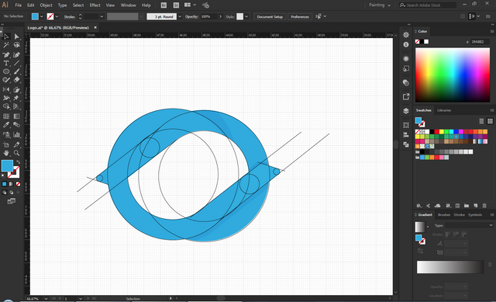Screen dimensions: 496x302
Task: Reset to default fill and stroke
Action: click(3, 175)
